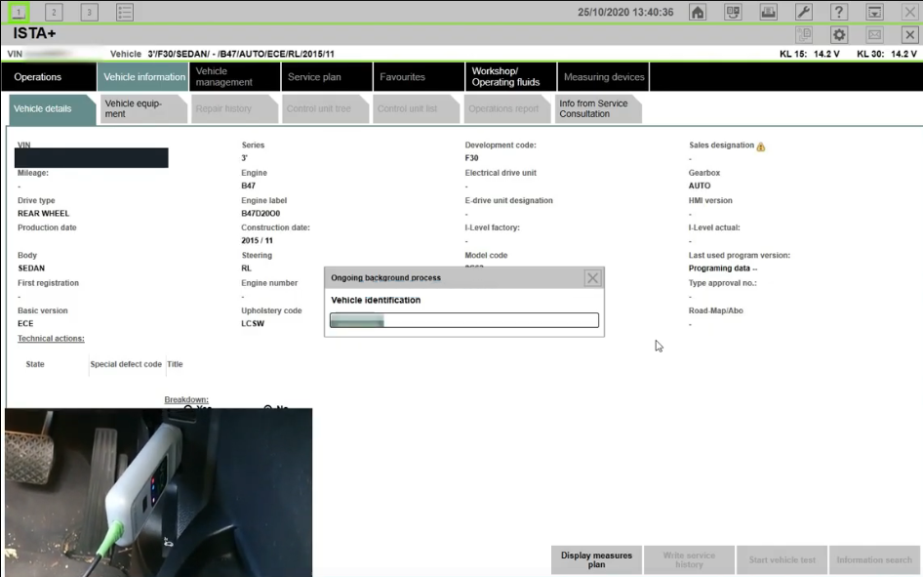Click the date and time display
923x577 pixels.
[x=625, y=13]
